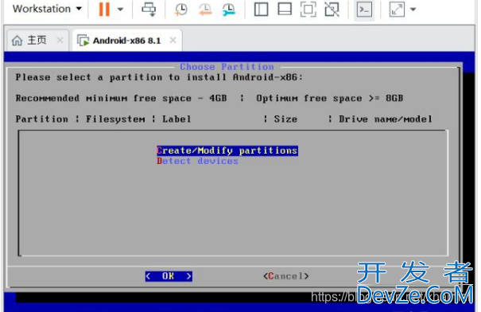The image size is (481, 312).
Task: Close the 主页 tab
Action: [x=60, y=40]
